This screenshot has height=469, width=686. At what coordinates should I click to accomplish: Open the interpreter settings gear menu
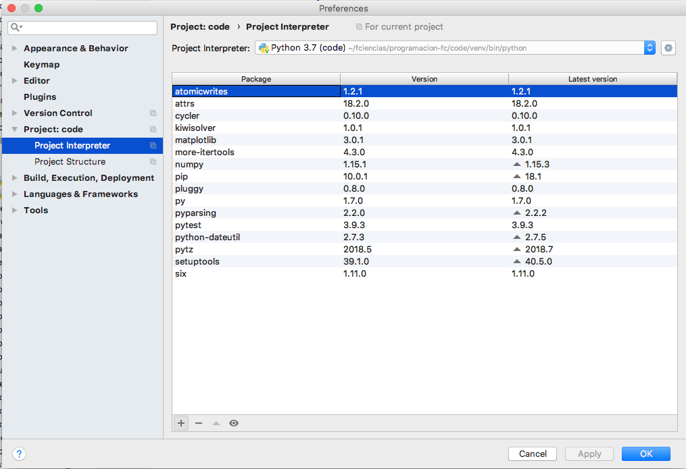668,48
